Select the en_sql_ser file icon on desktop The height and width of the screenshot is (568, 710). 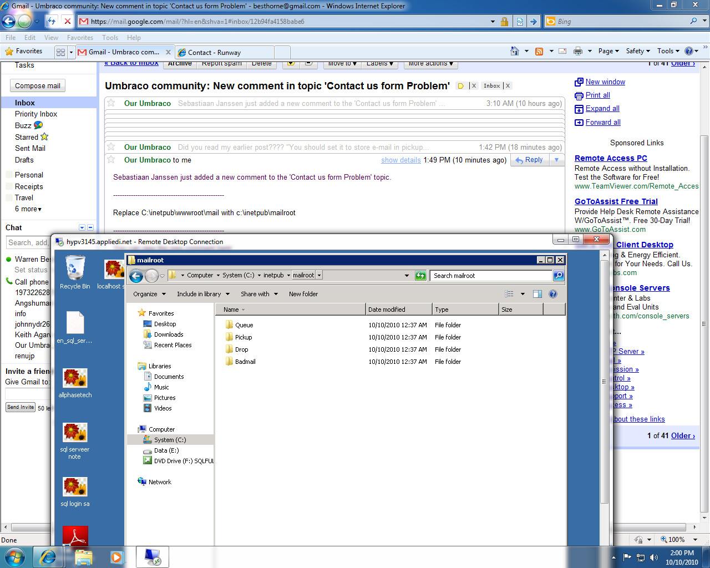coord(75,328)
